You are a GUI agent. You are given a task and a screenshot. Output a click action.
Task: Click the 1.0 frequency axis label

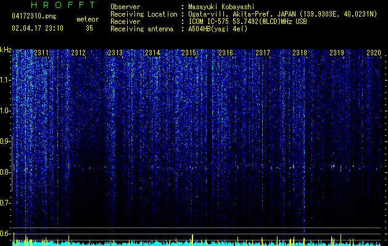click(6, 111)
